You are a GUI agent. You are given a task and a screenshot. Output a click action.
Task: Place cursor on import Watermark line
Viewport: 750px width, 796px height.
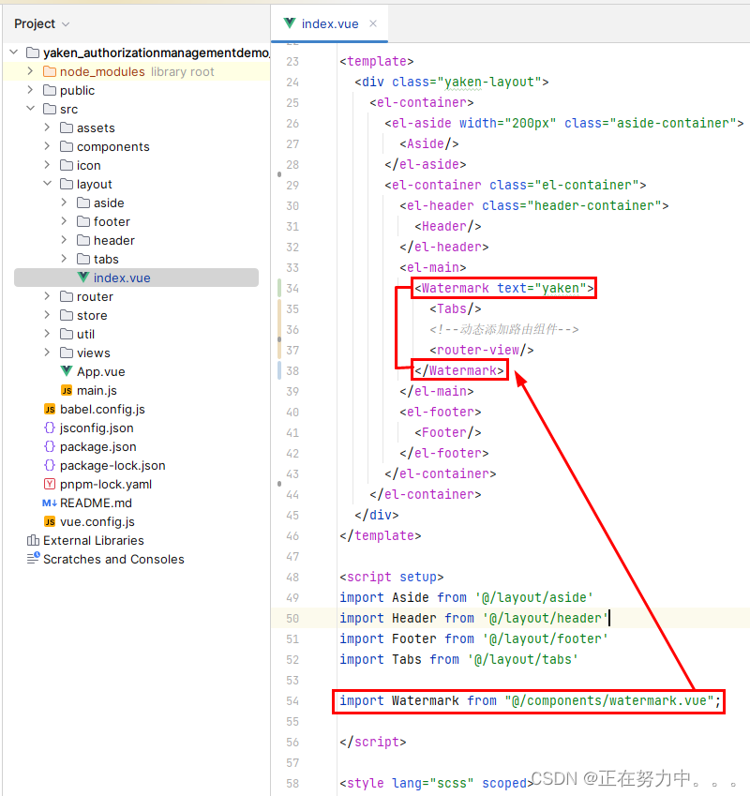pos(530,700)
